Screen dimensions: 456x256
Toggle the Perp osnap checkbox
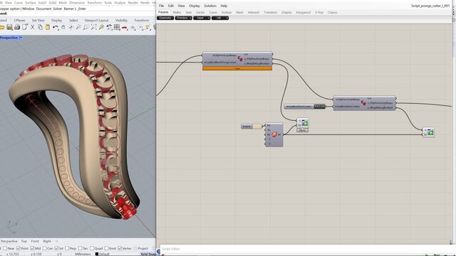[67, 248]
